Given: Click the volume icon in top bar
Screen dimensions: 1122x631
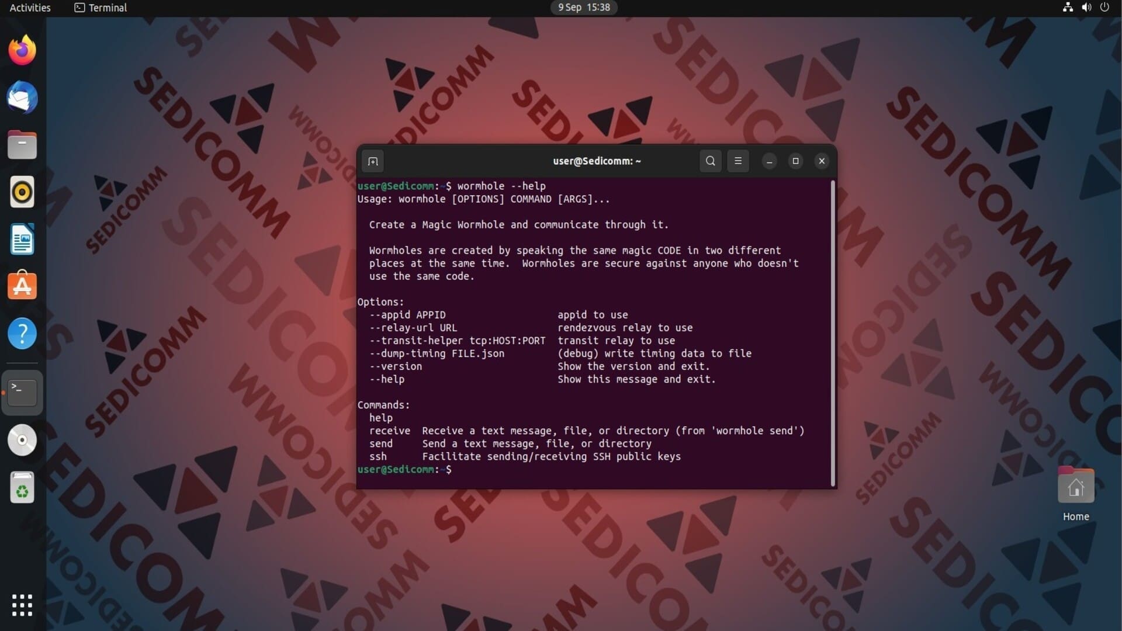Looking at the screenshot, I should [1086, 8].
